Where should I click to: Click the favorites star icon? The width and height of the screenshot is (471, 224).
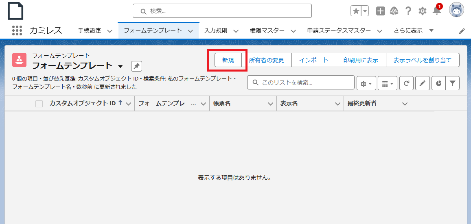(356, 11)
